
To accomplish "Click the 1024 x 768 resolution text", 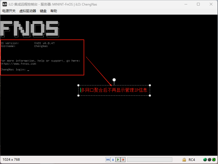I will (11, 160).
